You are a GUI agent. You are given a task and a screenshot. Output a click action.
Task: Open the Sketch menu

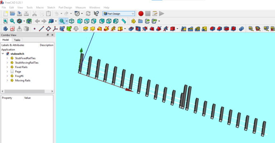coord(51,7)
